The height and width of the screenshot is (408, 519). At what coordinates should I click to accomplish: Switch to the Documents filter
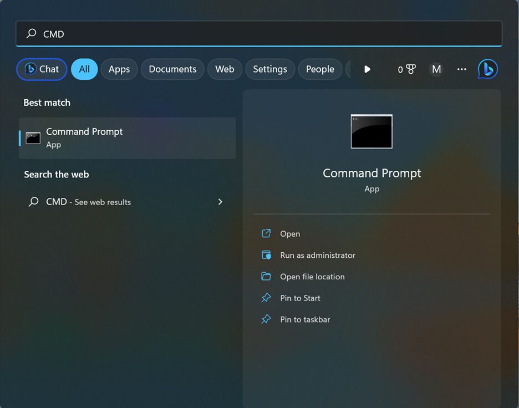tap(172, 69)
